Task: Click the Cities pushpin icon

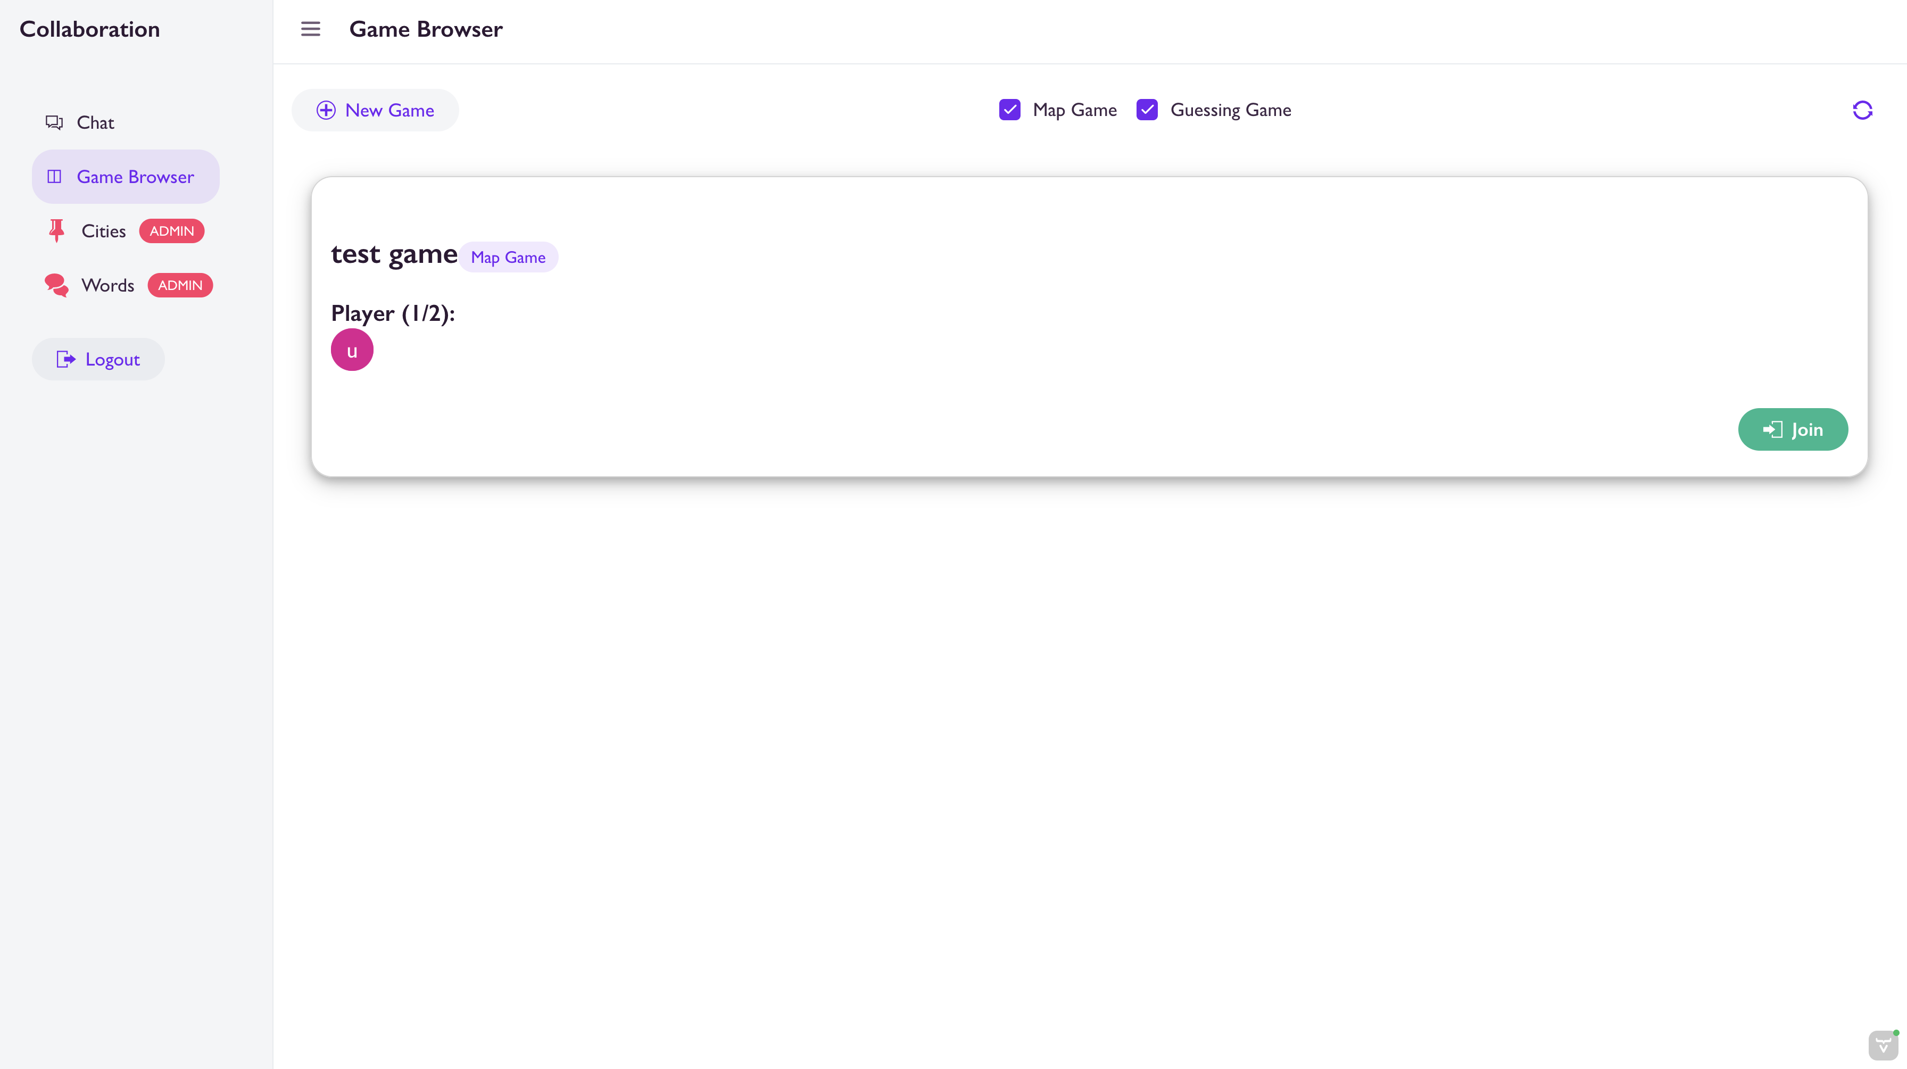Action: pos(56,231)
